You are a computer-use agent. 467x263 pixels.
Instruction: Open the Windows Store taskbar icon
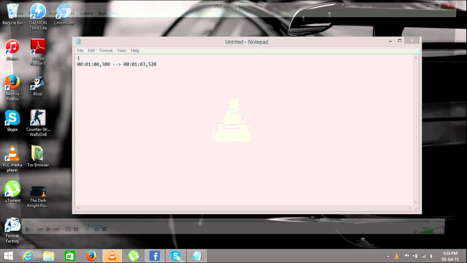[70, 256]
